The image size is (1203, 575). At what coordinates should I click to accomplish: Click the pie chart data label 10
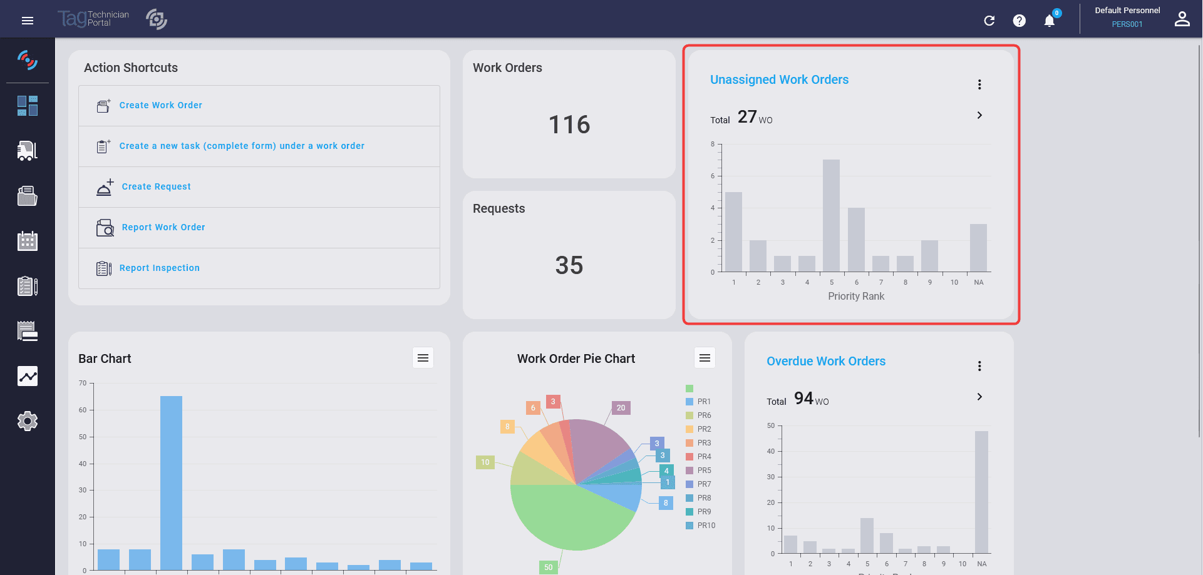click(x=485, y=462)
